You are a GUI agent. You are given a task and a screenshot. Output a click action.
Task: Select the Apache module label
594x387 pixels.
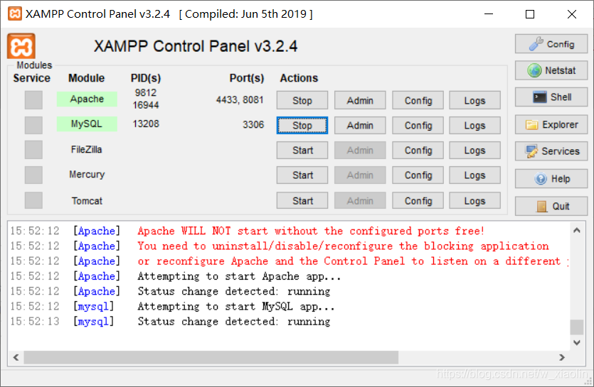point(87,99)
